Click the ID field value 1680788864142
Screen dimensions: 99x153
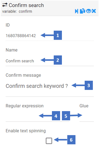[21, 36]
